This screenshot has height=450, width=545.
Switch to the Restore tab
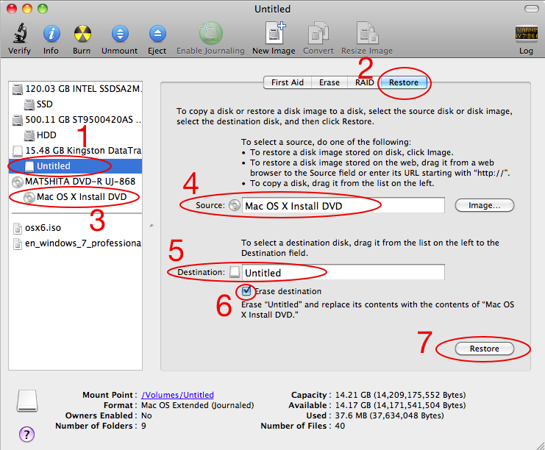404,82
